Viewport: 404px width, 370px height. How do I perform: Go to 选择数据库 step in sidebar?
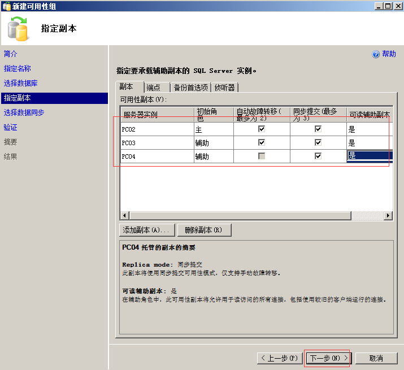(20, 83)
